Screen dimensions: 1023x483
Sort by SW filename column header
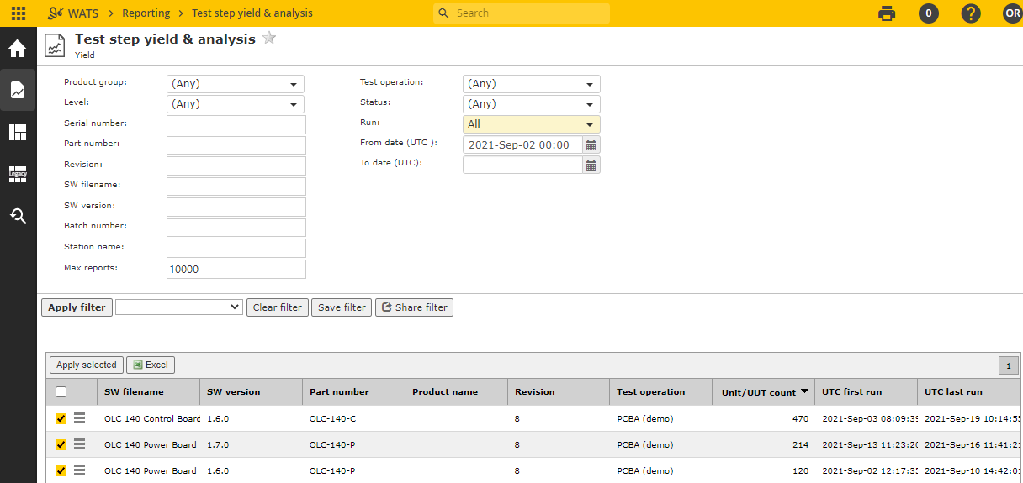[148, 391]
